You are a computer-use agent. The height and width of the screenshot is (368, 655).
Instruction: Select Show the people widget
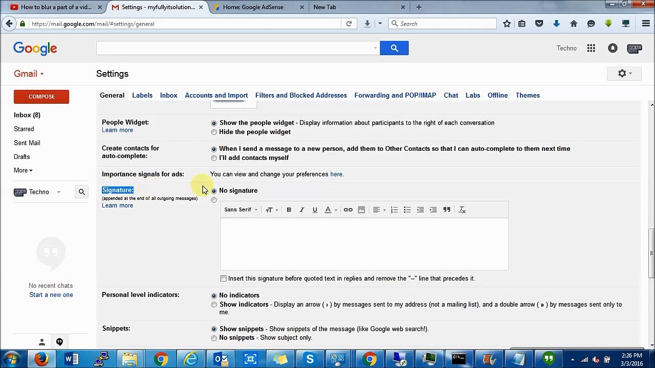click(214, 123)
